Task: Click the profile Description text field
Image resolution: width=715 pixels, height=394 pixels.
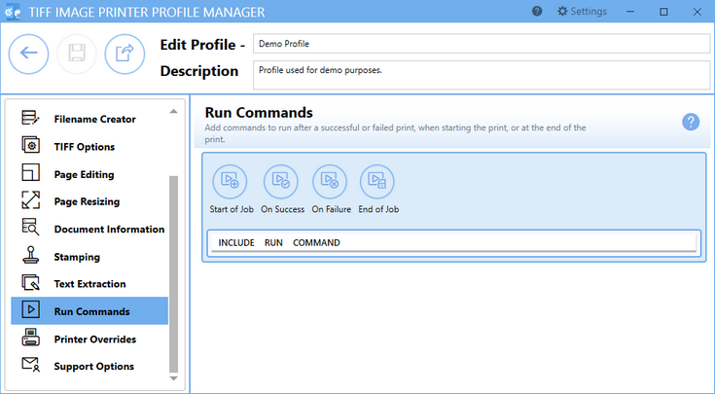Action: pos(482,75)
